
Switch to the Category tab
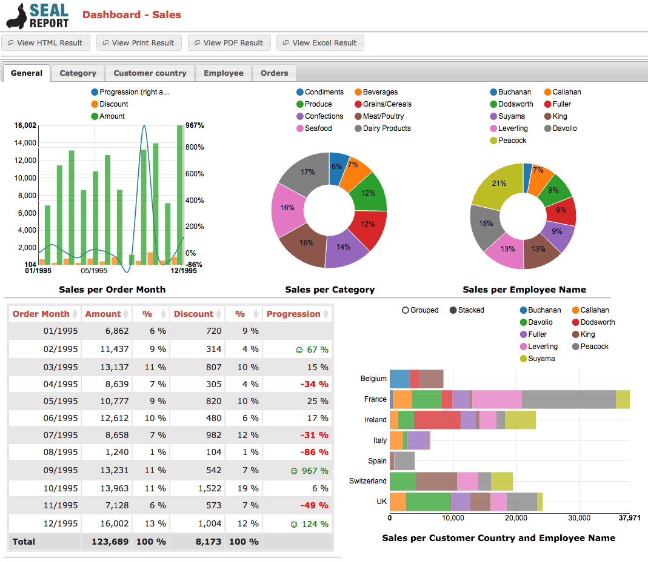click(x=78, y=73)
